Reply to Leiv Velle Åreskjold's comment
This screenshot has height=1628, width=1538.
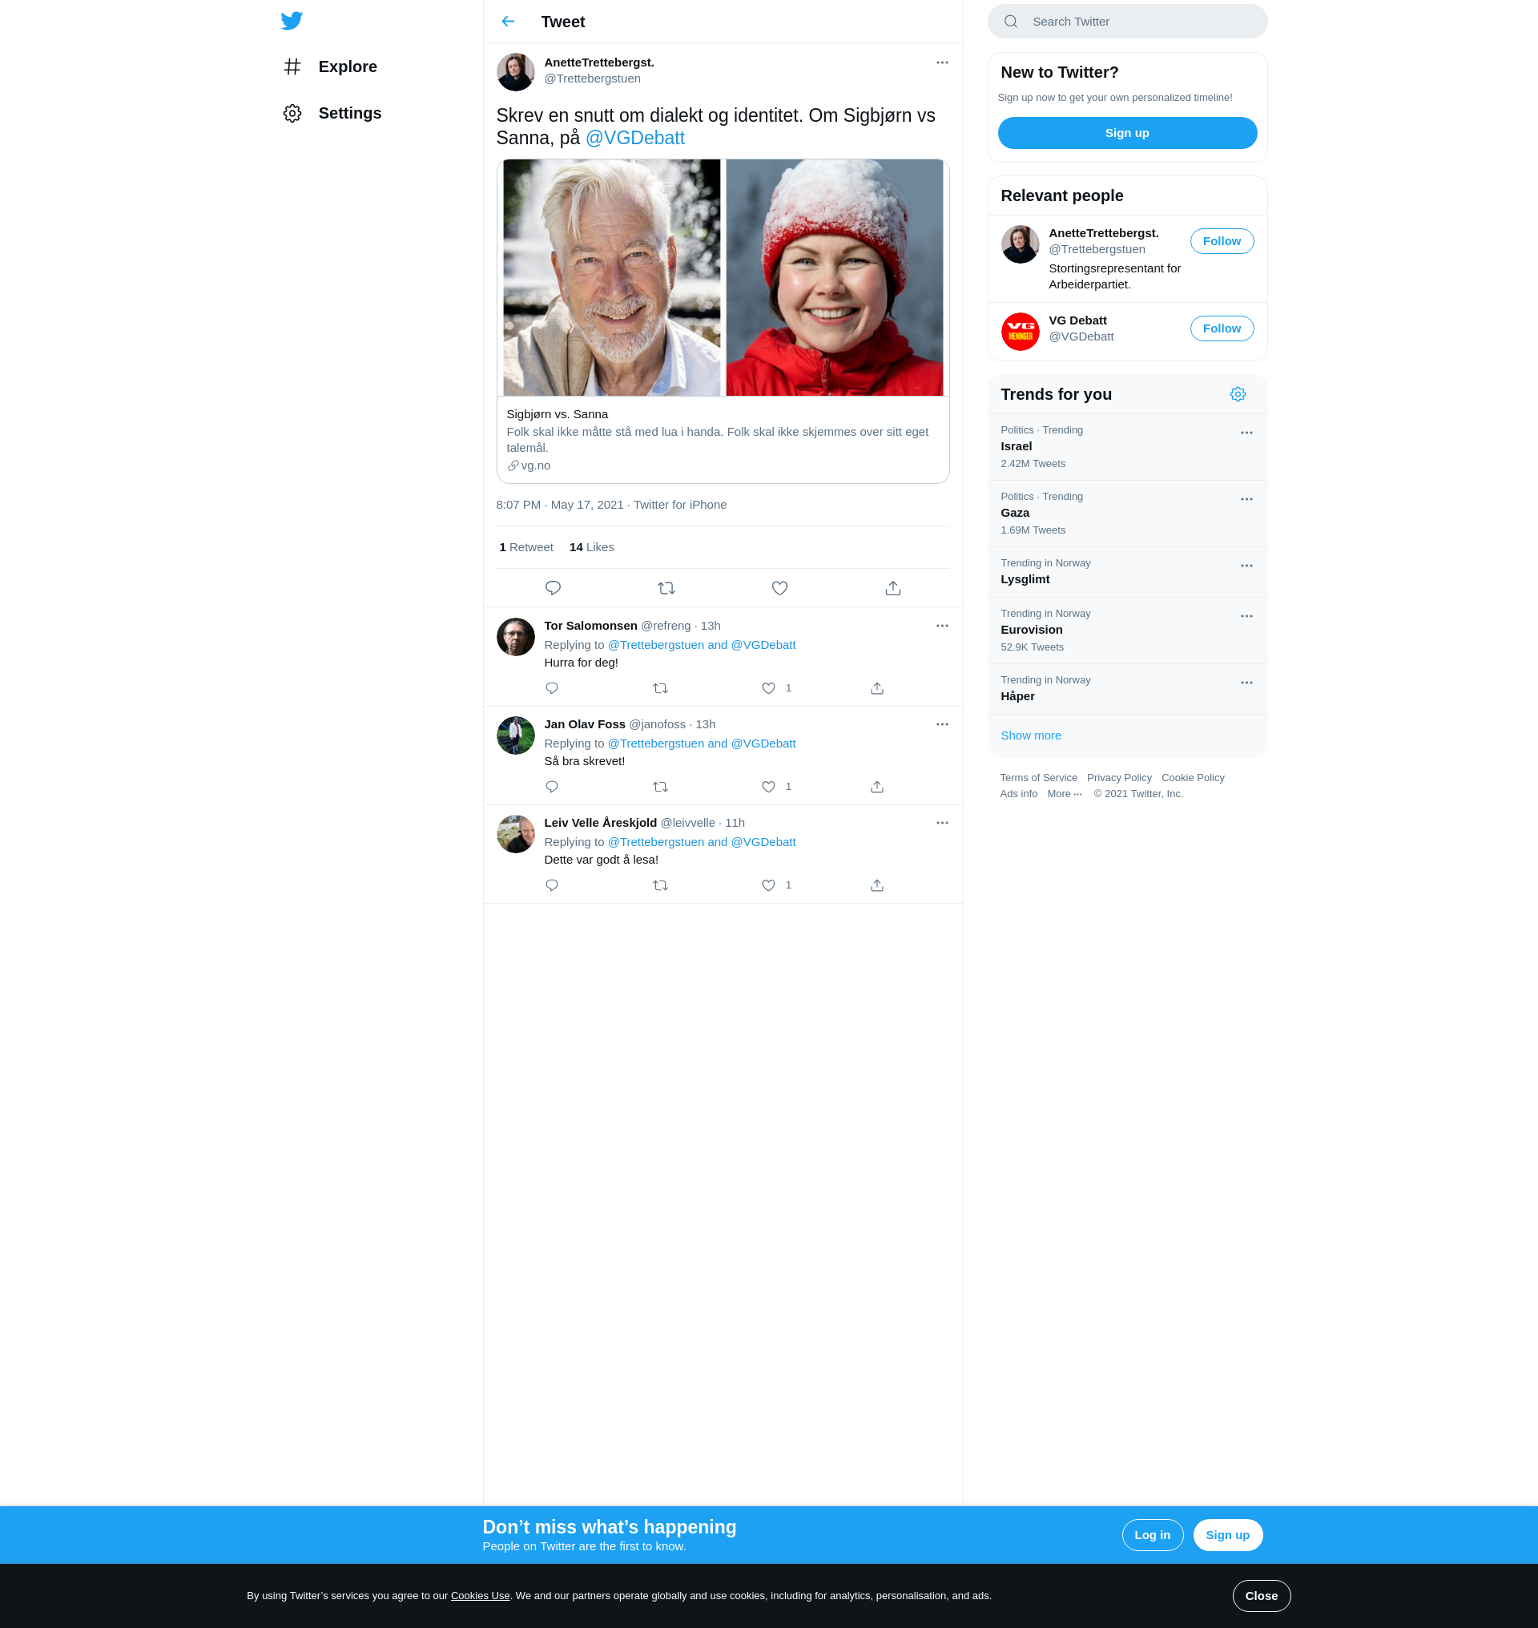(x=552, y=885)
